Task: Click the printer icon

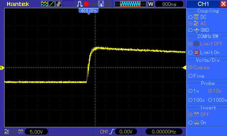Action: click(x=108, y=4)
